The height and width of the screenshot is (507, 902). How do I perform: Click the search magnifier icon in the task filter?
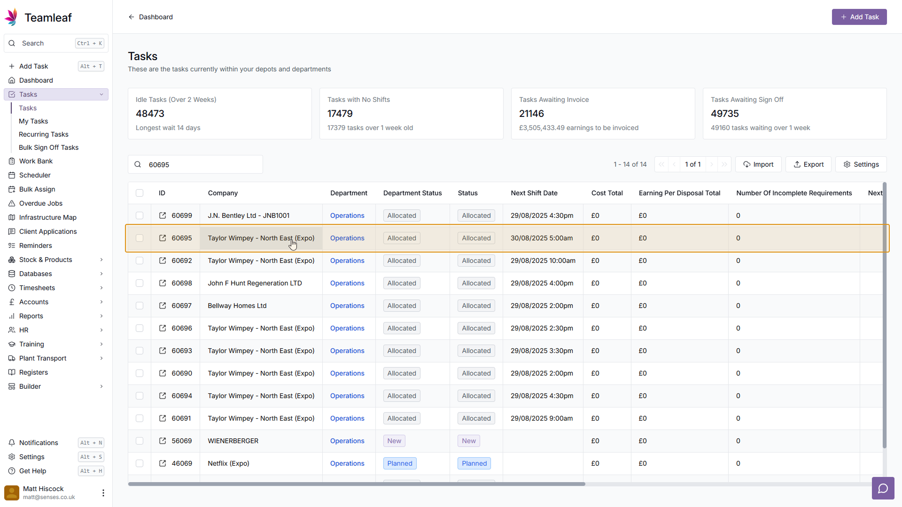(138, 164)
